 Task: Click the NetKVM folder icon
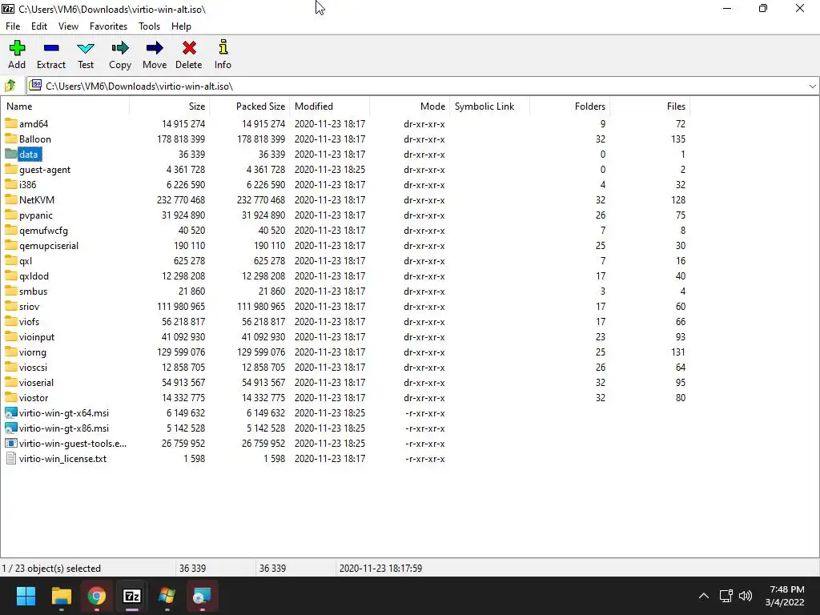tap(11, 199)
